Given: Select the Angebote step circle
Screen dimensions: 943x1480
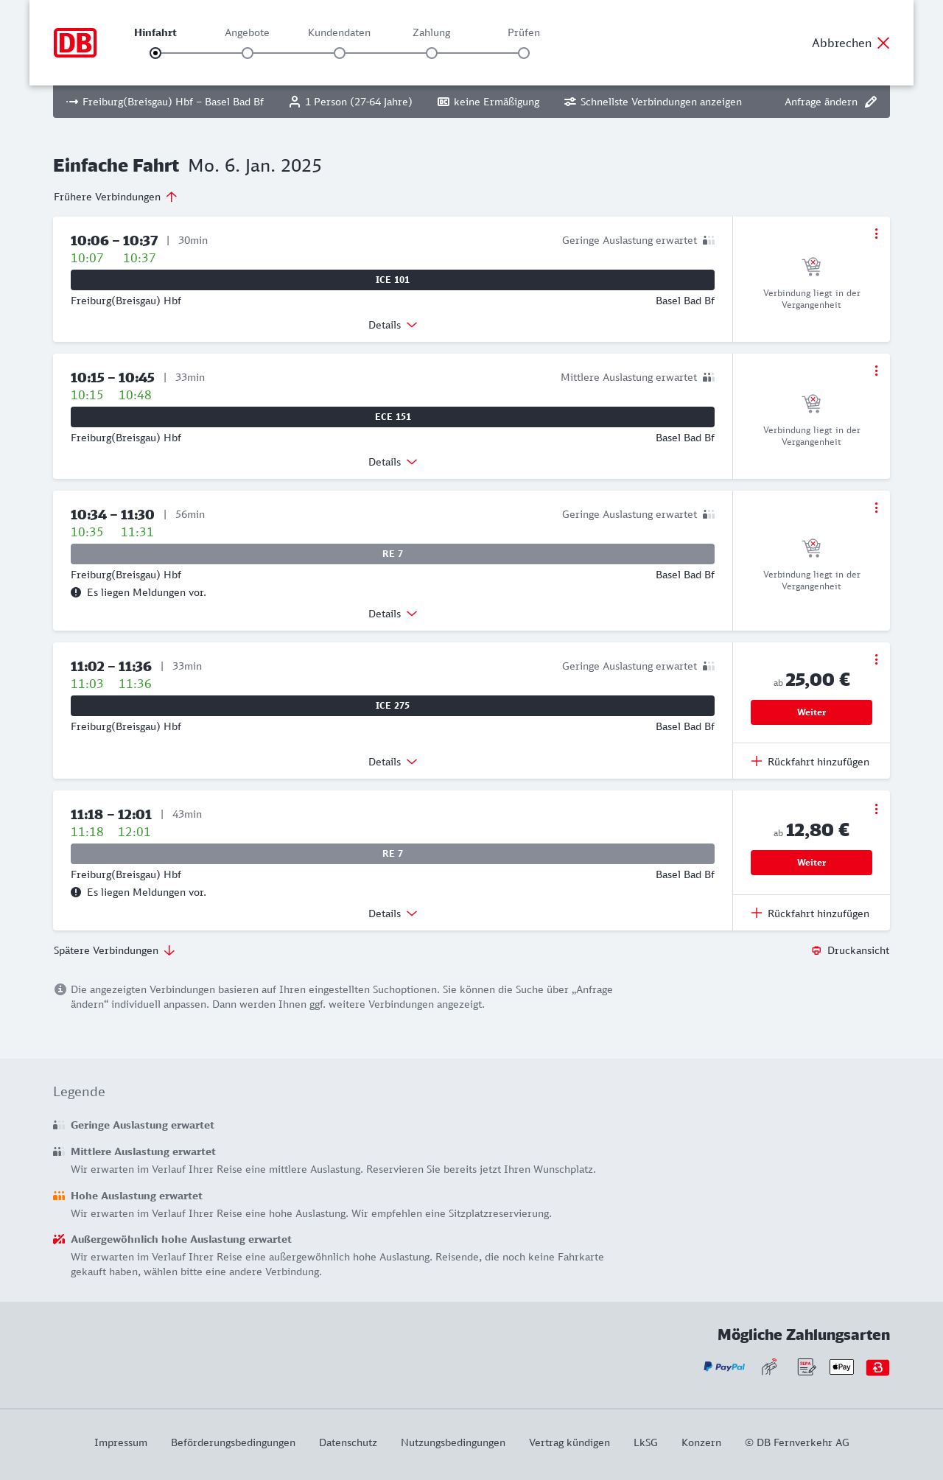Looking at the screenshot, I should pos(248,53).
